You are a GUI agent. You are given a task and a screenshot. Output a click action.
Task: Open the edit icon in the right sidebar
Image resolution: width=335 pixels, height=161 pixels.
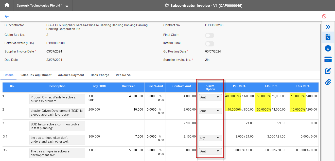click(x=328, y=71)
